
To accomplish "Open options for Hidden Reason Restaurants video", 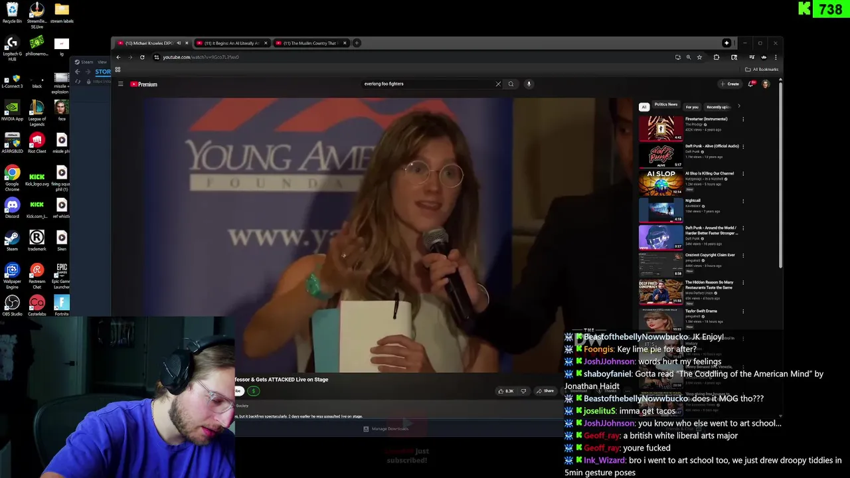I will (743, 283).
